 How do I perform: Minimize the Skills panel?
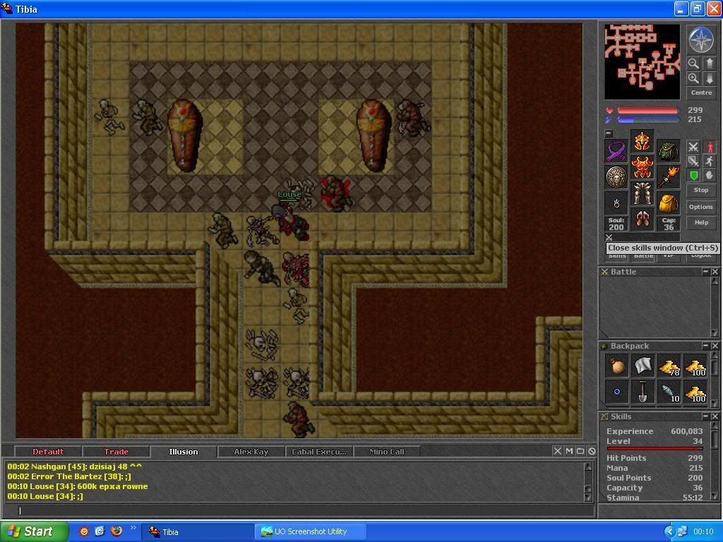705,416
